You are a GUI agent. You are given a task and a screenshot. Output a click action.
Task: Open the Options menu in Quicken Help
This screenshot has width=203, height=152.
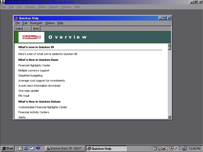[x=50, y=23]
